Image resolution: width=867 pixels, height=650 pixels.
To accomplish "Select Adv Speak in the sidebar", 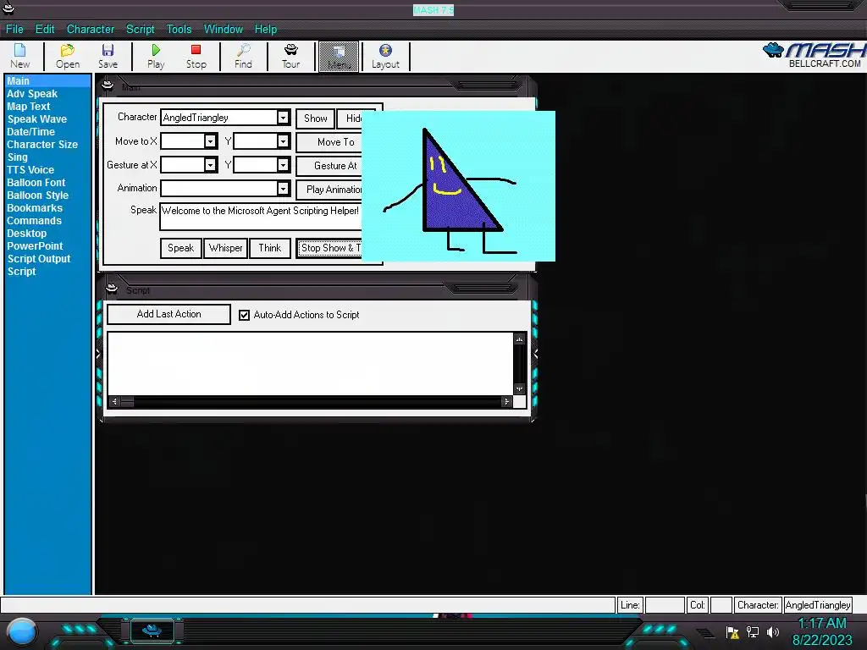I will click(32, 94).
